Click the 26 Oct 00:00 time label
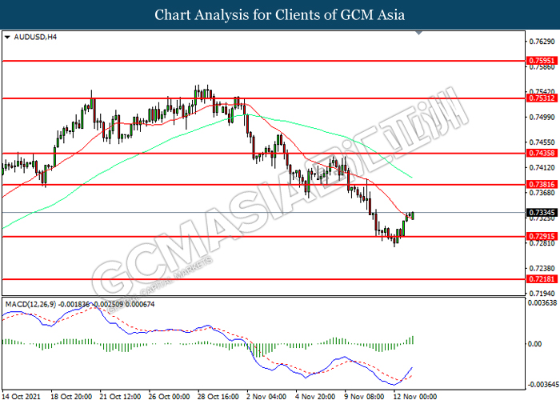560x400 pixels. click(170, 397)
